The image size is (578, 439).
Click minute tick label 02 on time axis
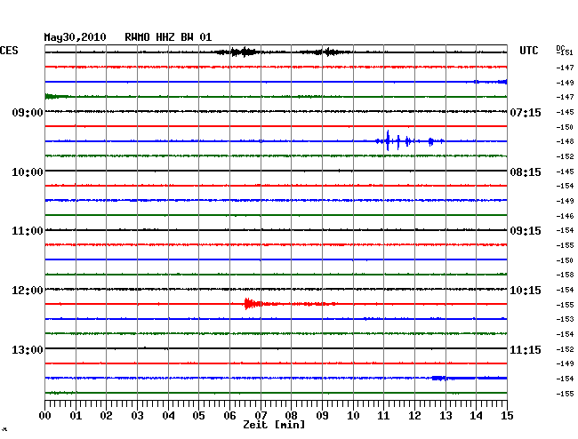click(106, 416)
